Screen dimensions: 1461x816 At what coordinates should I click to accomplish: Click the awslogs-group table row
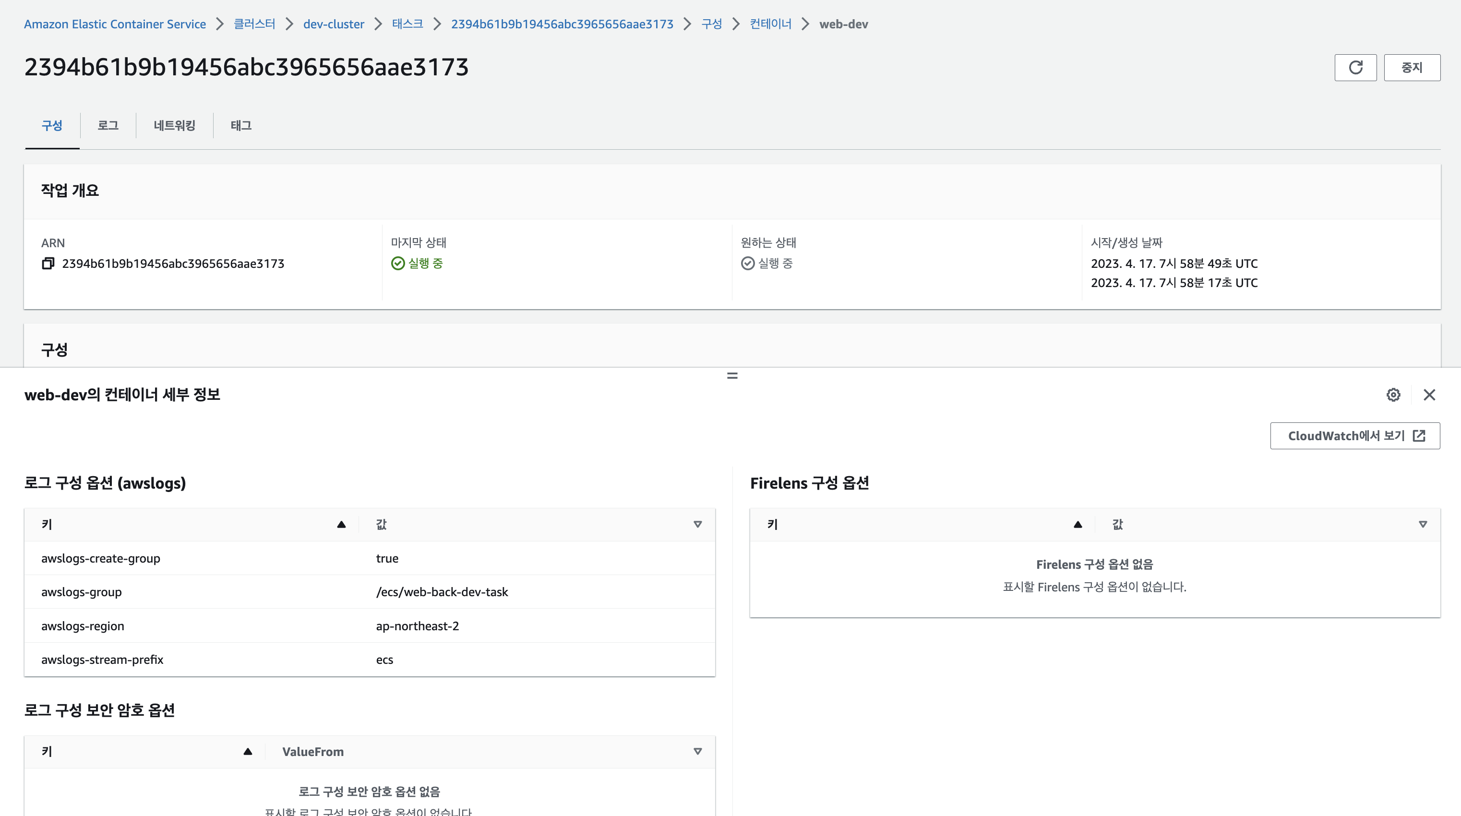pyautogui.click(x=369, y=592)
